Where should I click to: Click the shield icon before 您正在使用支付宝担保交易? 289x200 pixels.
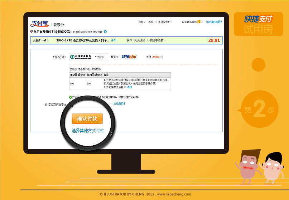[x=31, y=31]
